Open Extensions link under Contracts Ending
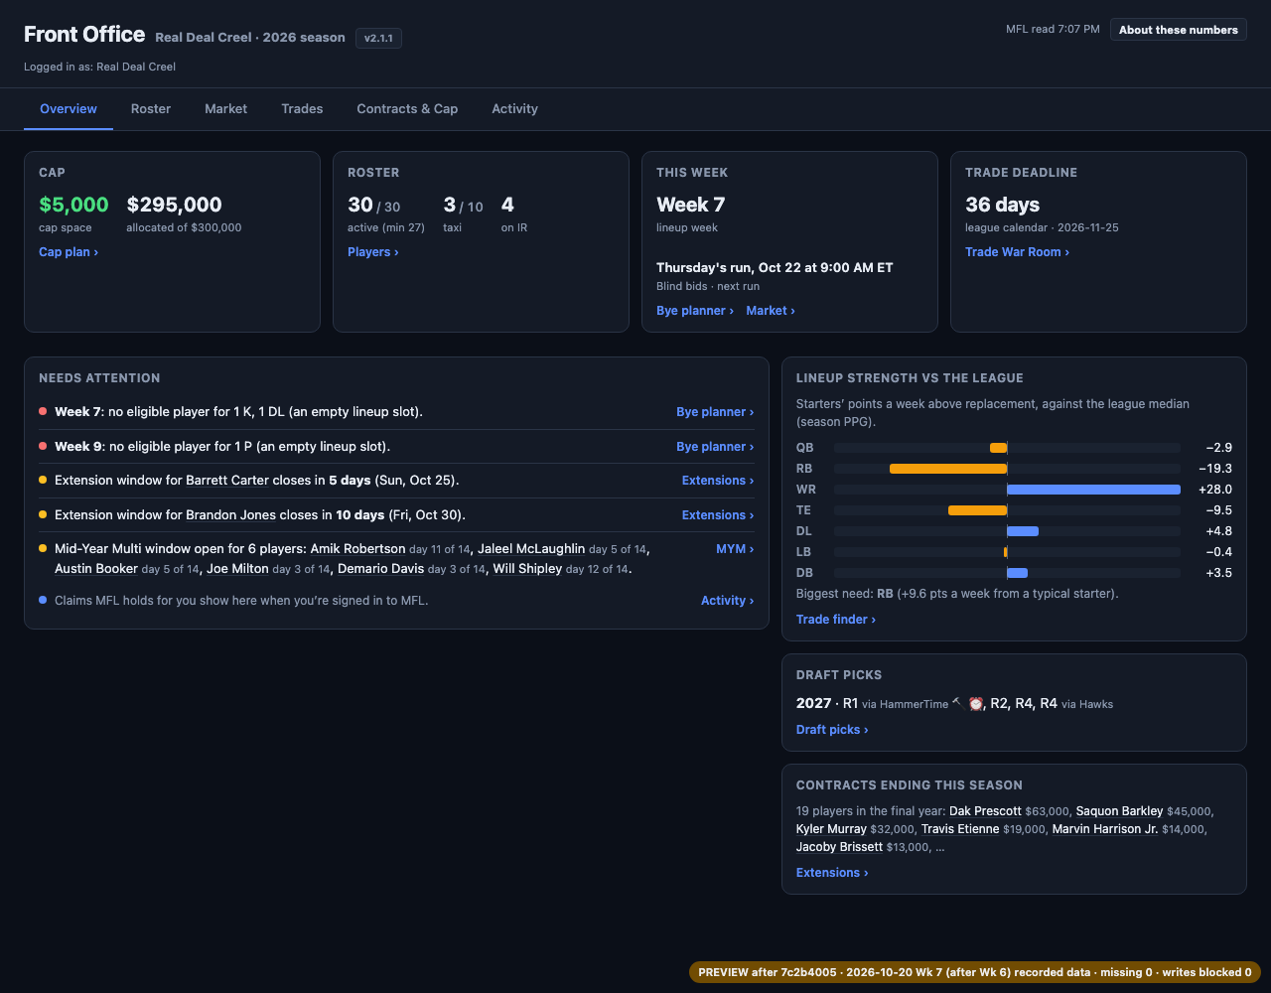This screenshot has height=993, width=1271. point(832,873)
